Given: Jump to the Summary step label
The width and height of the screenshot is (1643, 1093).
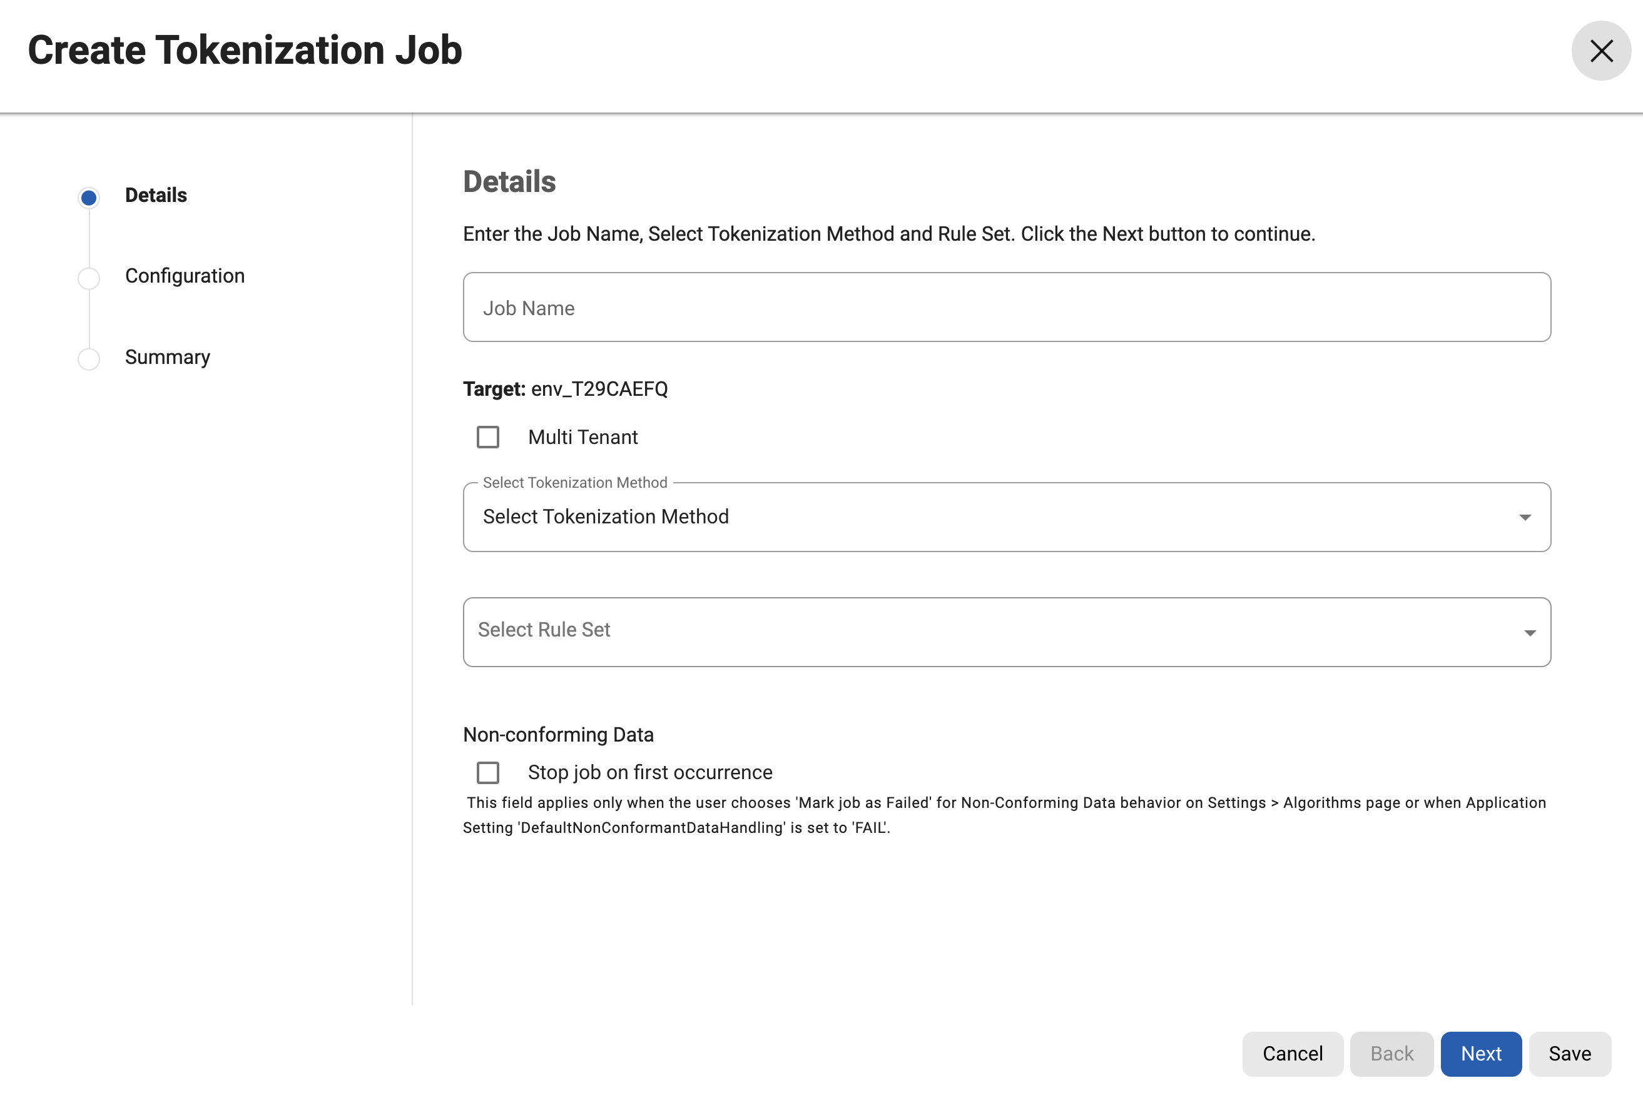Looking at the screenshot, I should (x=168, y=357).
